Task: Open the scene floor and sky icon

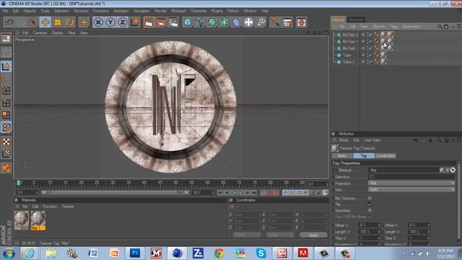Action: coord(248,22)
